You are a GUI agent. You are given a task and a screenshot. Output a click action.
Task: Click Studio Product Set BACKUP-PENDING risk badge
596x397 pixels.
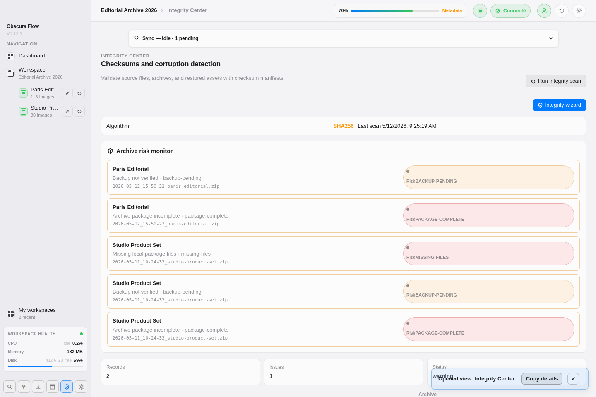tap(489, 292)
